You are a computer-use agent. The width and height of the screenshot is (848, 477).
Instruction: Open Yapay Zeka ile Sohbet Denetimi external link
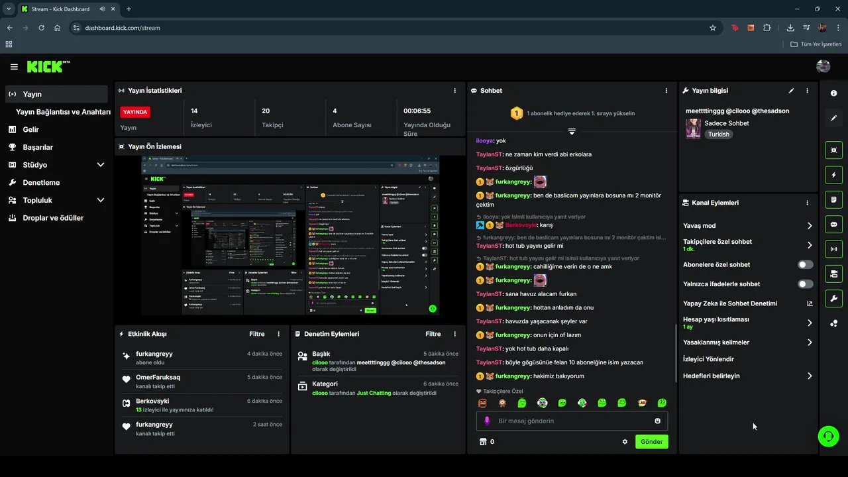point(810,303)
